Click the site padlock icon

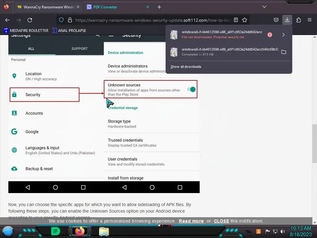click(x=70, y=20)
